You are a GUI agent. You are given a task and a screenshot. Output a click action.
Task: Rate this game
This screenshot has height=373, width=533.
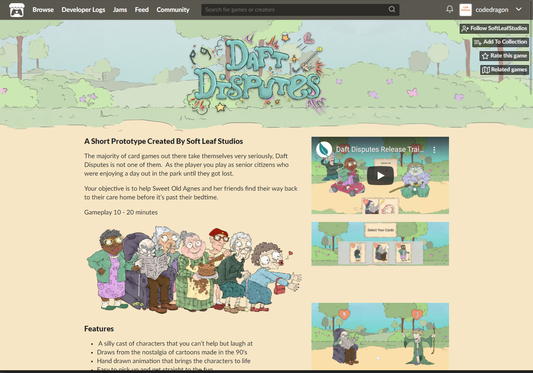click(504, 56)
